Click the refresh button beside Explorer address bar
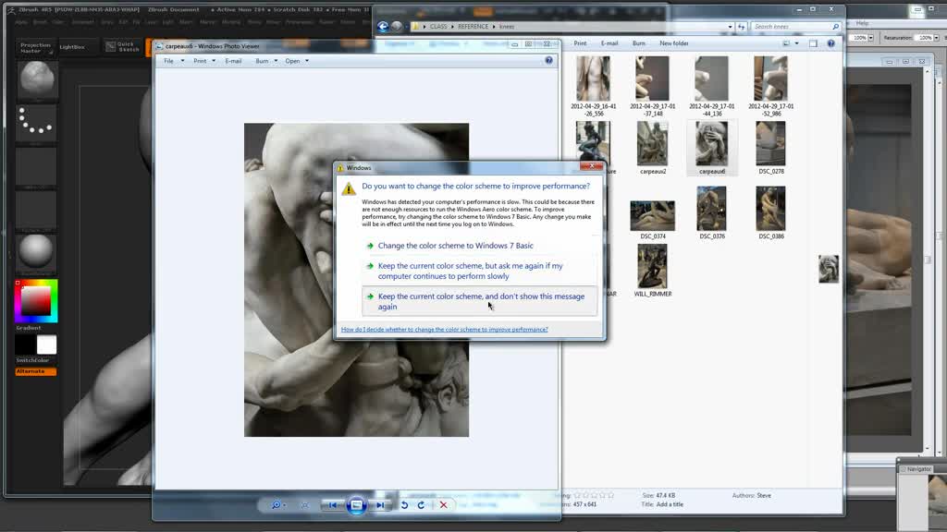The image size is (947, 532). pyautogui.click(x=741, y=27)
